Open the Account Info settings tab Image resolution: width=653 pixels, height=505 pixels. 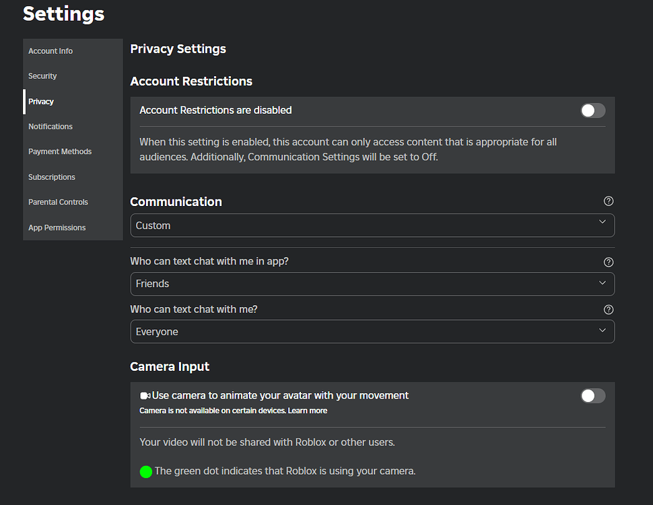[50, 51]
